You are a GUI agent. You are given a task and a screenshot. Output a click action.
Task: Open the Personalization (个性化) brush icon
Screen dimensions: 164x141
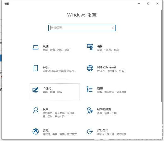36,90
